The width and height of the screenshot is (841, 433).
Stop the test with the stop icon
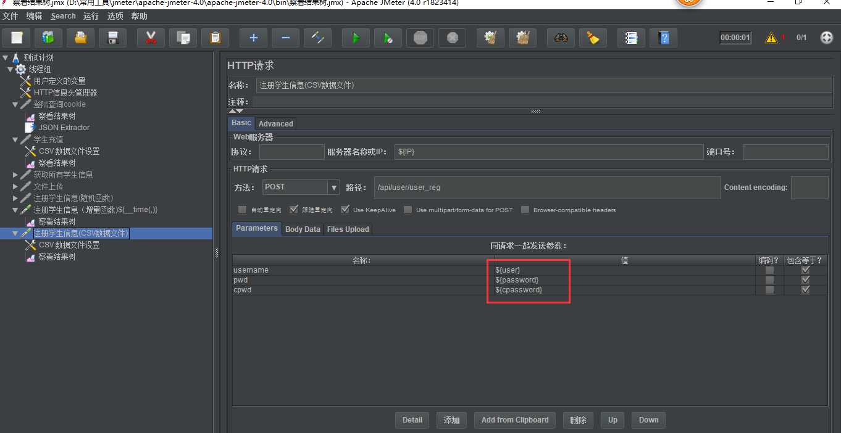420,38
